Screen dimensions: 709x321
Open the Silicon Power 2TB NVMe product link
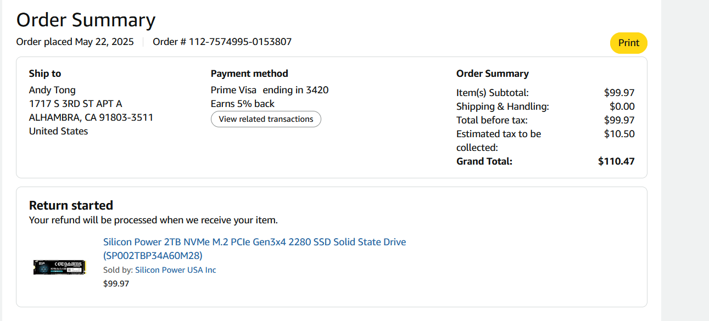(254, 242)
